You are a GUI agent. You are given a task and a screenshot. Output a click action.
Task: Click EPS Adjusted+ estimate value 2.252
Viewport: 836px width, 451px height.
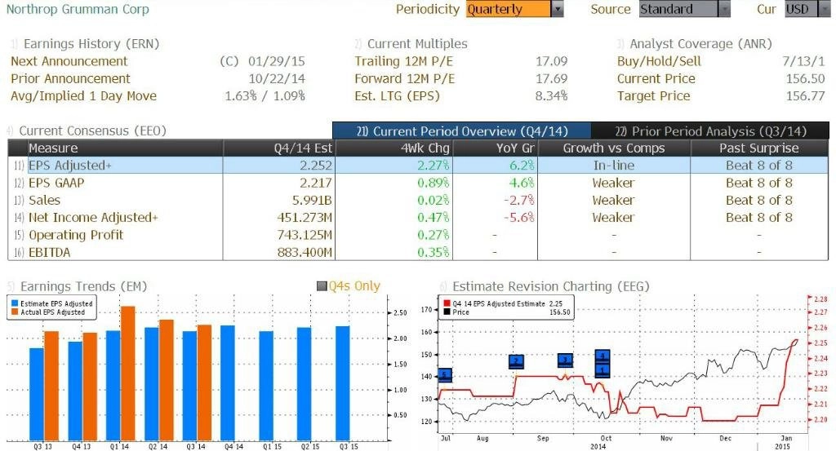(316, 166)
